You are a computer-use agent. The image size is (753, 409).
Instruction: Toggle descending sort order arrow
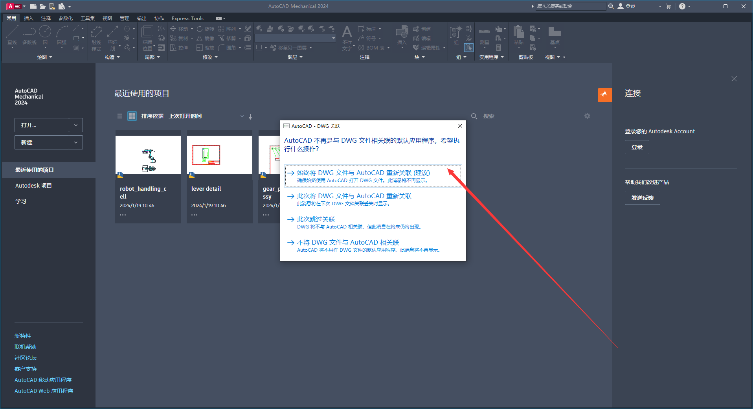click(x=250, y=116)
